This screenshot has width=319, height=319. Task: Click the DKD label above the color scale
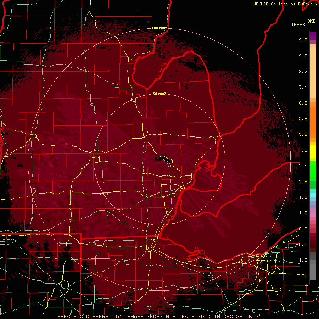(x=312, y=21)
